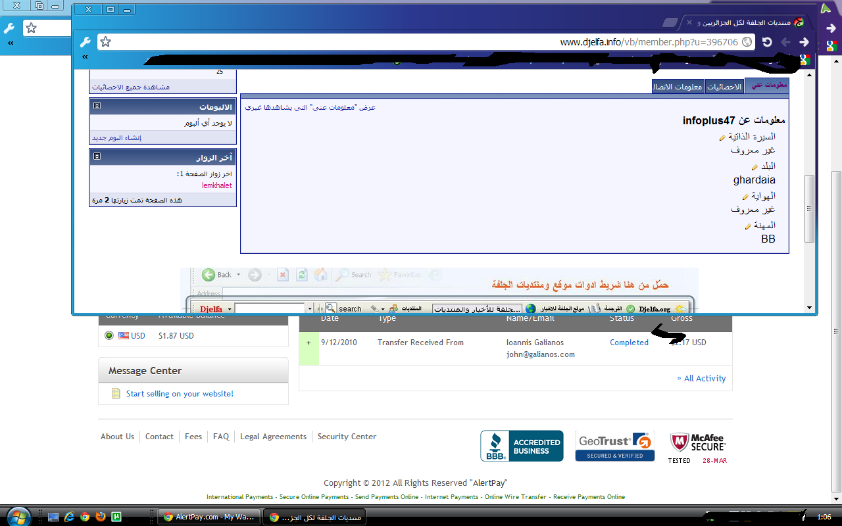842x526 pixels.
Task: Switch to the الاحصائيات tab
Action: click(x=724, y=87)
